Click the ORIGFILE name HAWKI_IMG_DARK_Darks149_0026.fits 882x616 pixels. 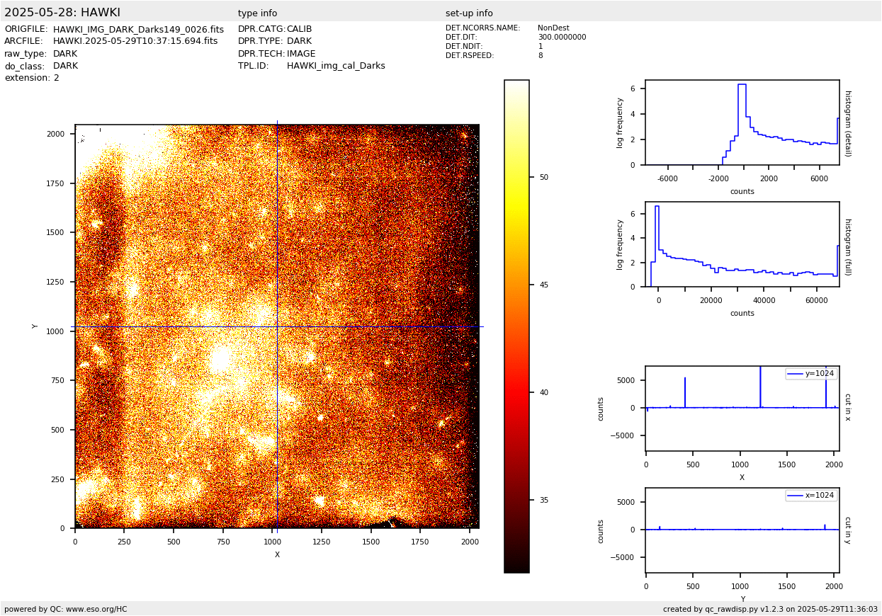[138, 30]
